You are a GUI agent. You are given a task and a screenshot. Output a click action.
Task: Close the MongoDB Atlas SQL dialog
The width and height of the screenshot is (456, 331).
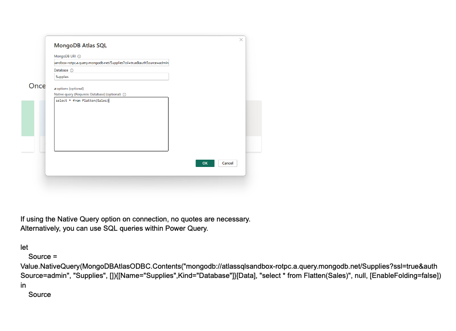pyautogui.click(x=241, y=40)
